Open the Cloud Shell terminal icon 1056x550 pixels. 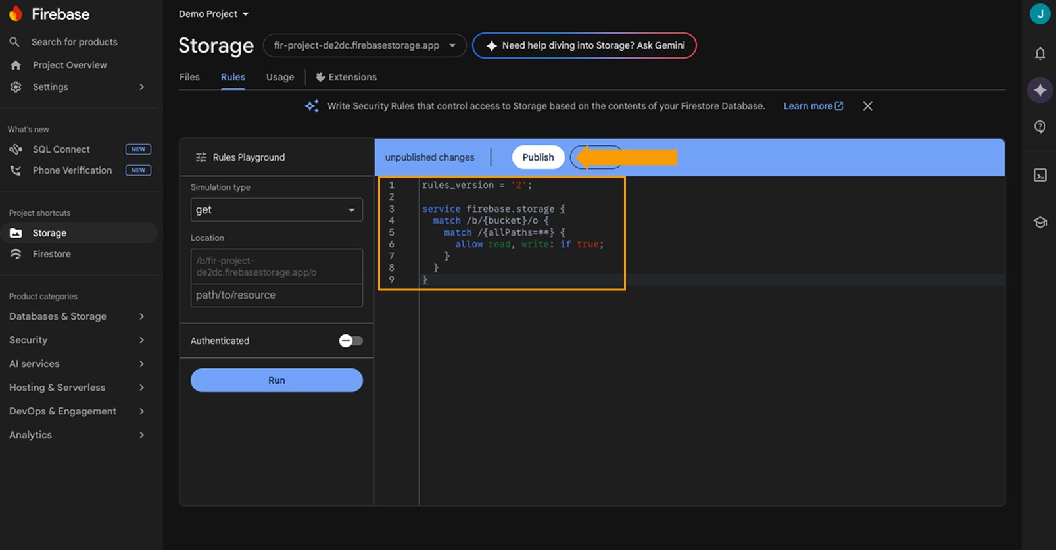pos(1040,175)
